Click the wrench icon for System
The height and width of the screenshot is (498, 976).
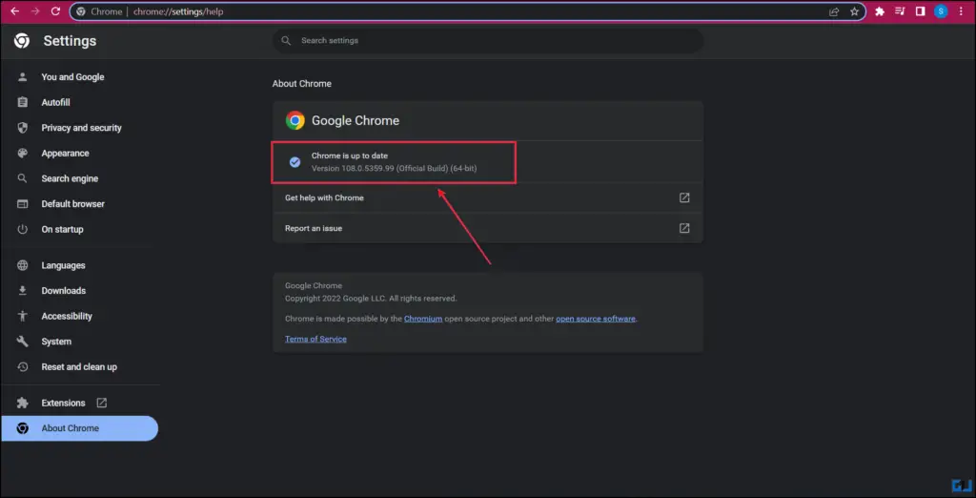23,342
